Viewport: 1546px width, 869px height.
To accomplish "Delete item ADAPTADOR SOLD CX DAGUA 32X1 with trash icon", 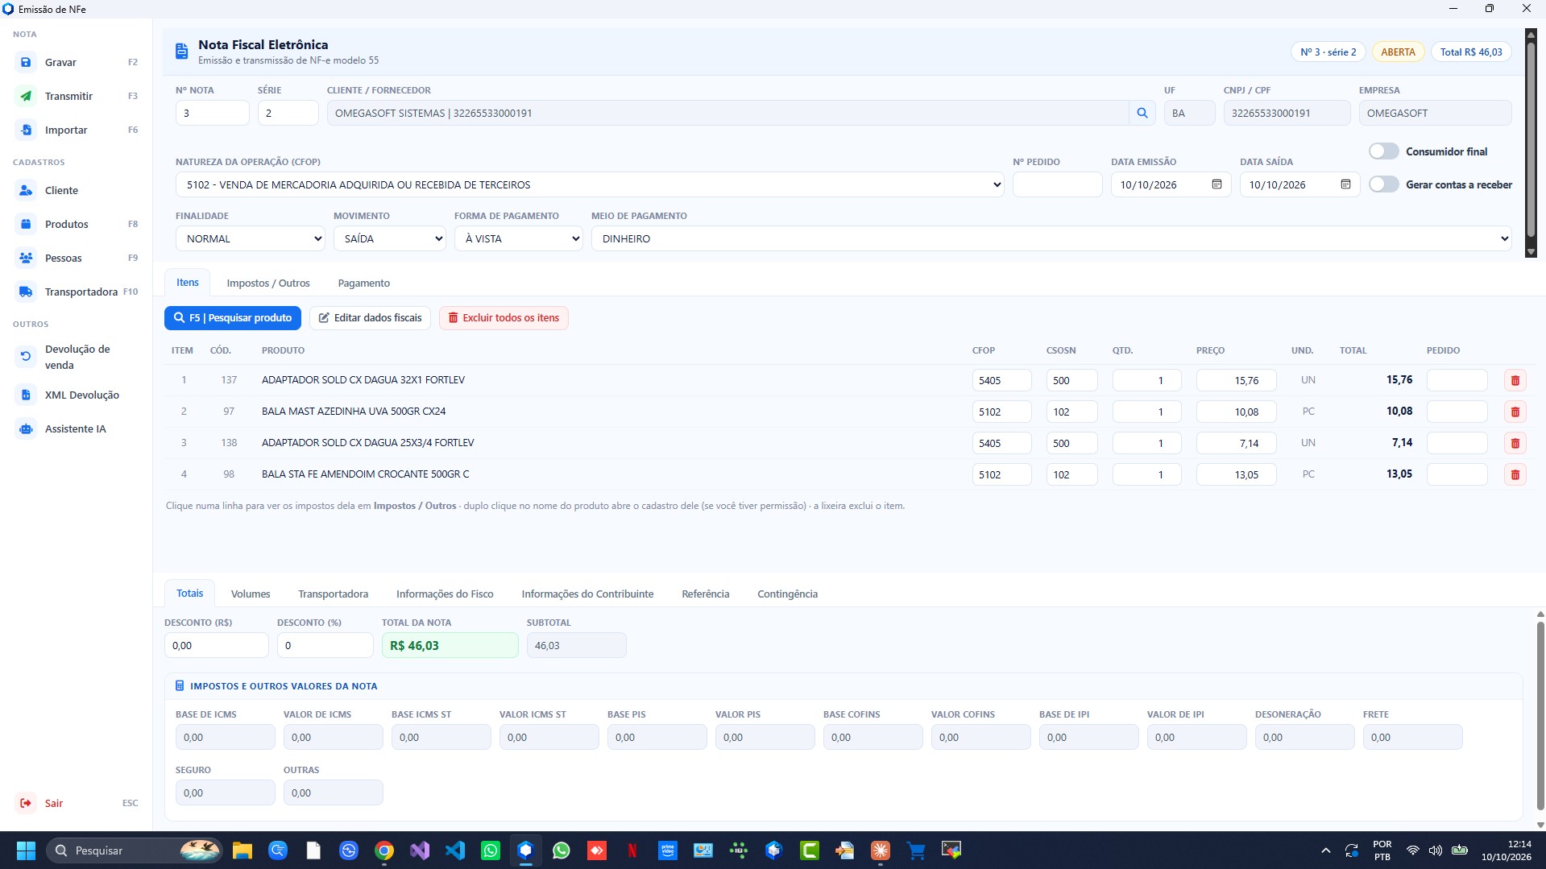I will point(1515,380).
